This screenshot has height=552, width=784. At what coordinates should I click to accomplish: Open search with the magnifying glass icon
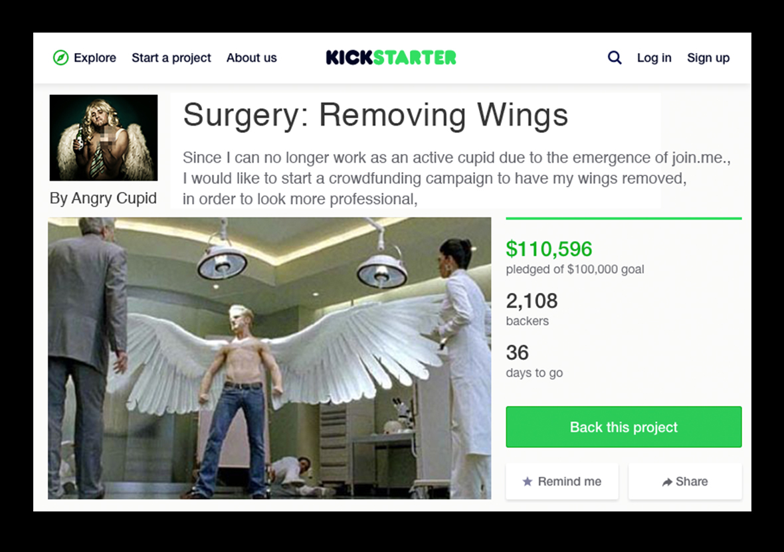coord(615,58)
